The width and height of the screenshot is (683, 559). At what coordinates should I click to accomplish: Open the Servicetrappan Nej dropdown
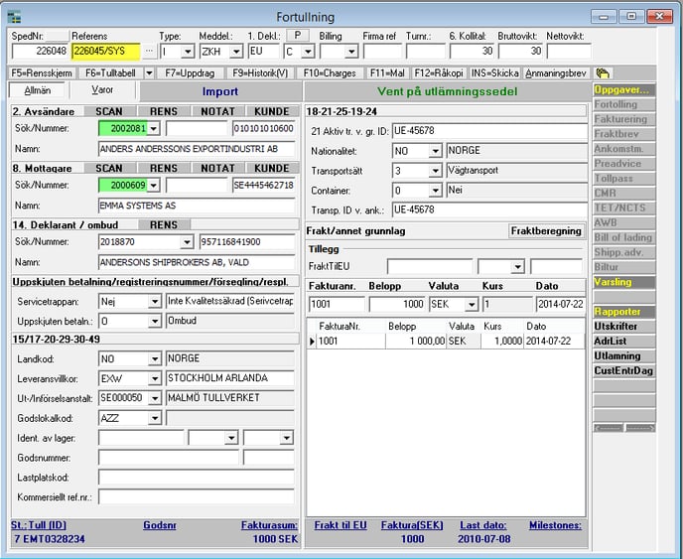tap(155, 302)
